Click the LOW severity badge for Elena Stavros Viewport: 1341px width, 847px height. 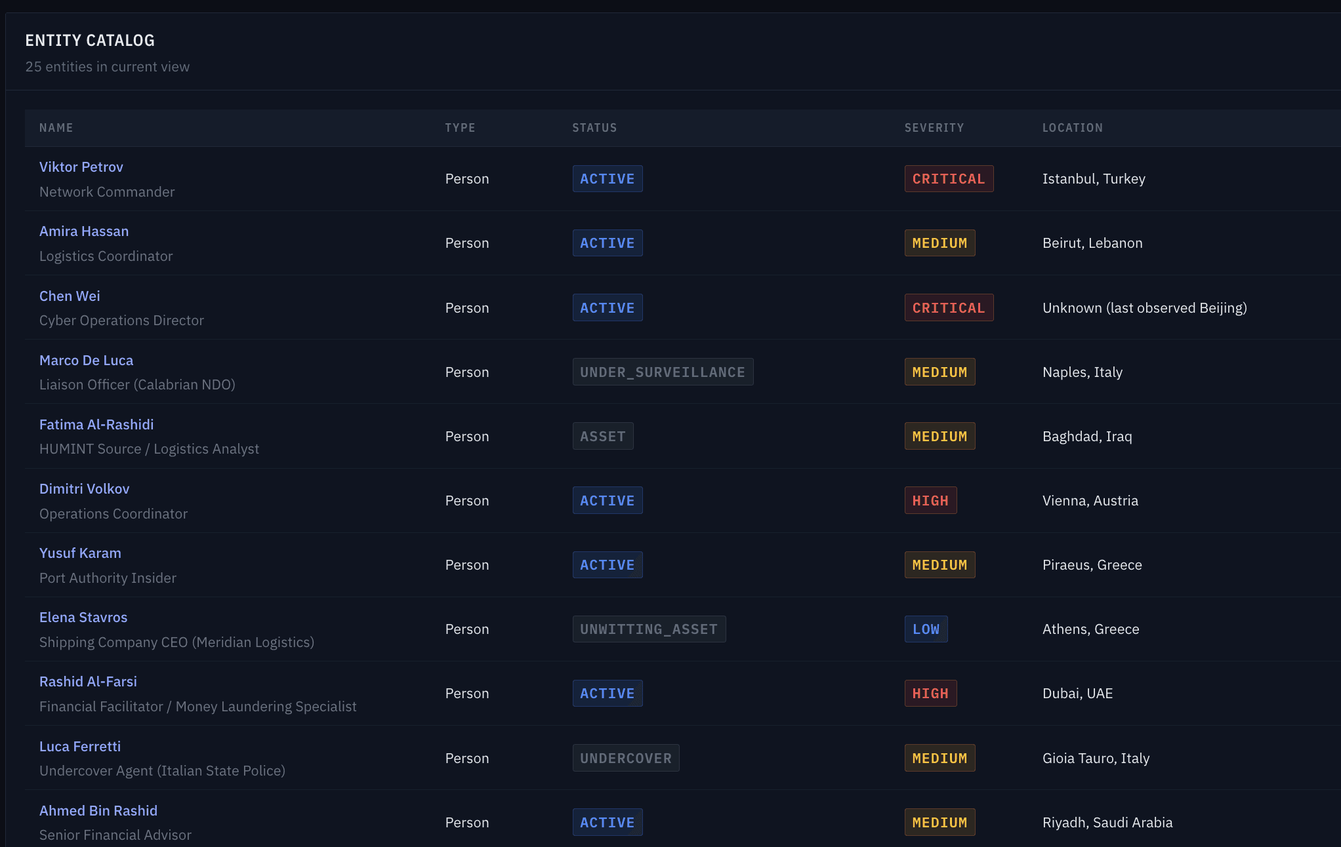coord(926,629)
